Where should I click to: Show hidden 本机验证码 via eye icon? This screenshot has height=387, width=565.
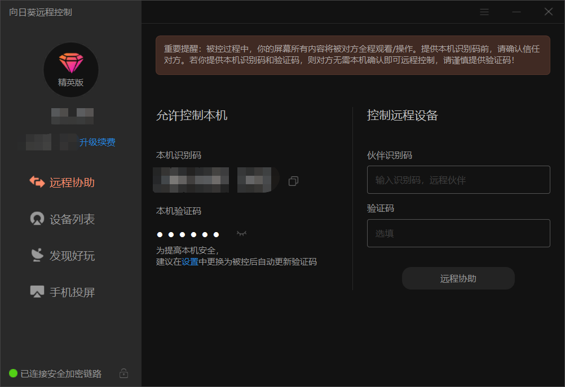pyautogui.click(x=242, y=233)
